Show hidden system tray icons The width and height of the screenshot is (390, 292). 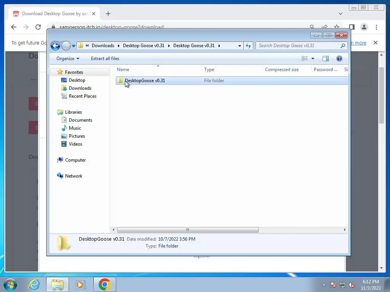(x=324, y=285)
